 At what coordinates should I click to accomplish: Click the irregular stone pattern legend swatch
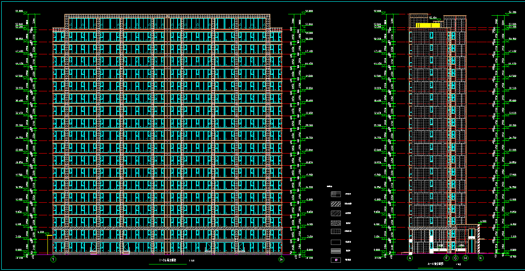(x=336, y=223)
